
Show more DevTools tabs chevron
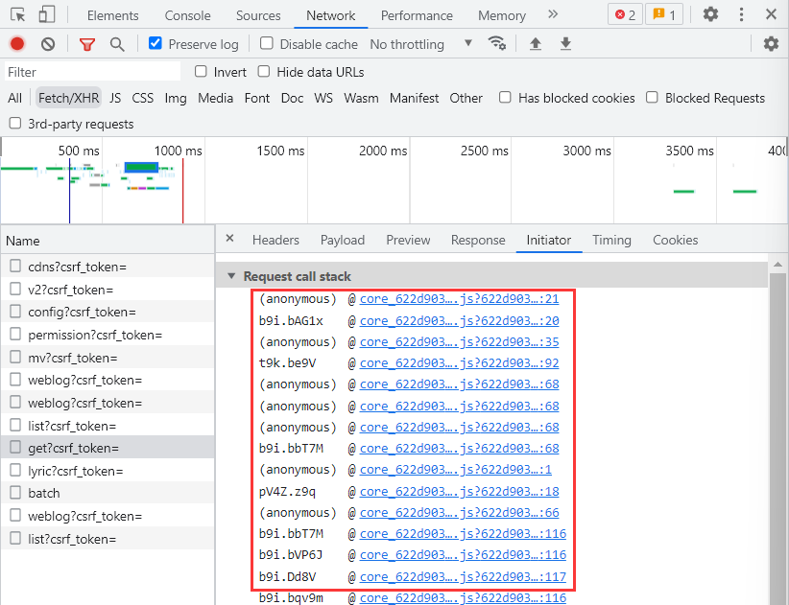[x=553, y=15]
